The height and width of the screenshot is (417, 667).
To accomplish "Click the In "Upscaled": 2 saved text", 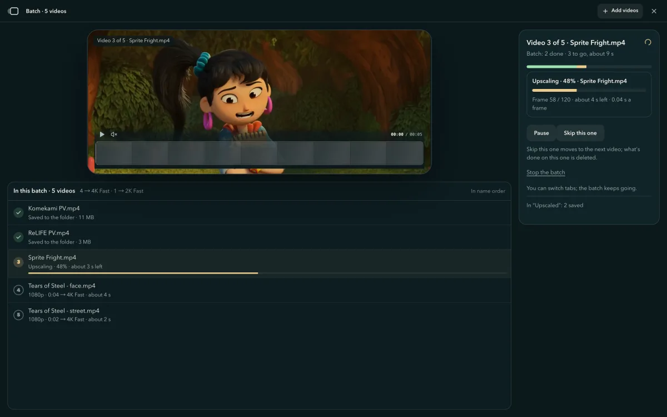I will click(555, 205).
